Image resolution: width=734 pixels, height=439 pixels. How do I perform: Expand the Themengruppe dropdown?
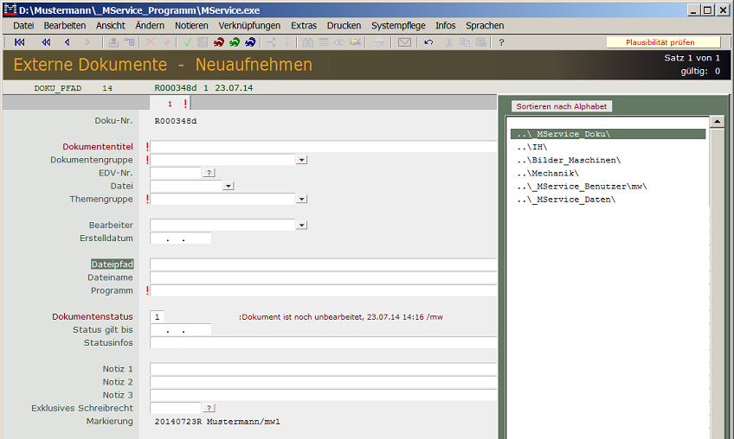point(301,199)
